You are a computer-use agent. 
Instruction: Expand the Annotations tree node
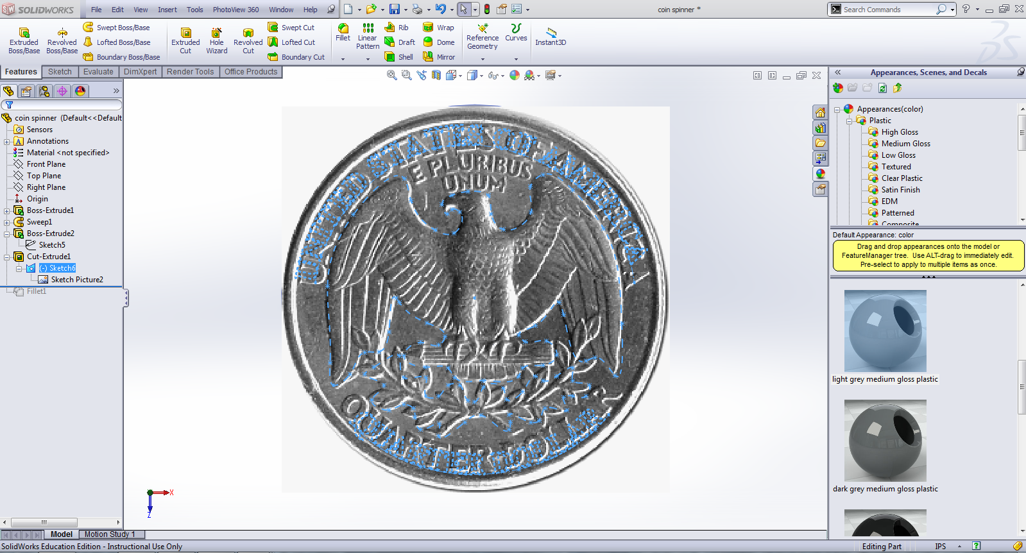click(x=6, y=141)
